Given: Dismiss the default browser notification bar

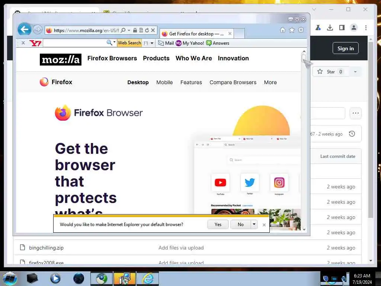Looking at the screenshot, I should point(264,225).
